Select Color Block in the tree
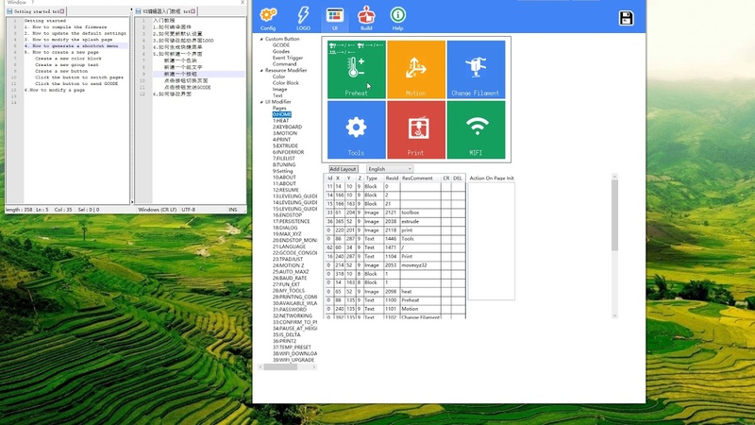The width and height of the screenshot is (755, 425). pyautogui.click(x=286, y=83)
